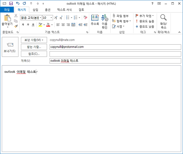The width and height of the screenshot is (183, 154).
Task: Undo the last action
Action: point(18,3)
